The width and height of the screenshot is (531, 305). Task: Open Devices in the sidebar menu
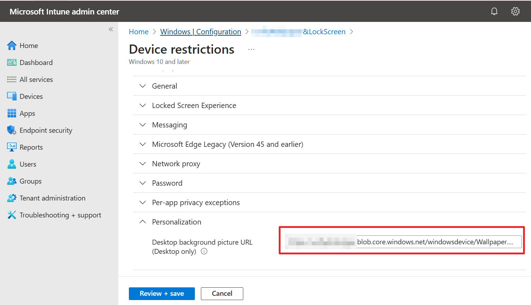[31, 96]
